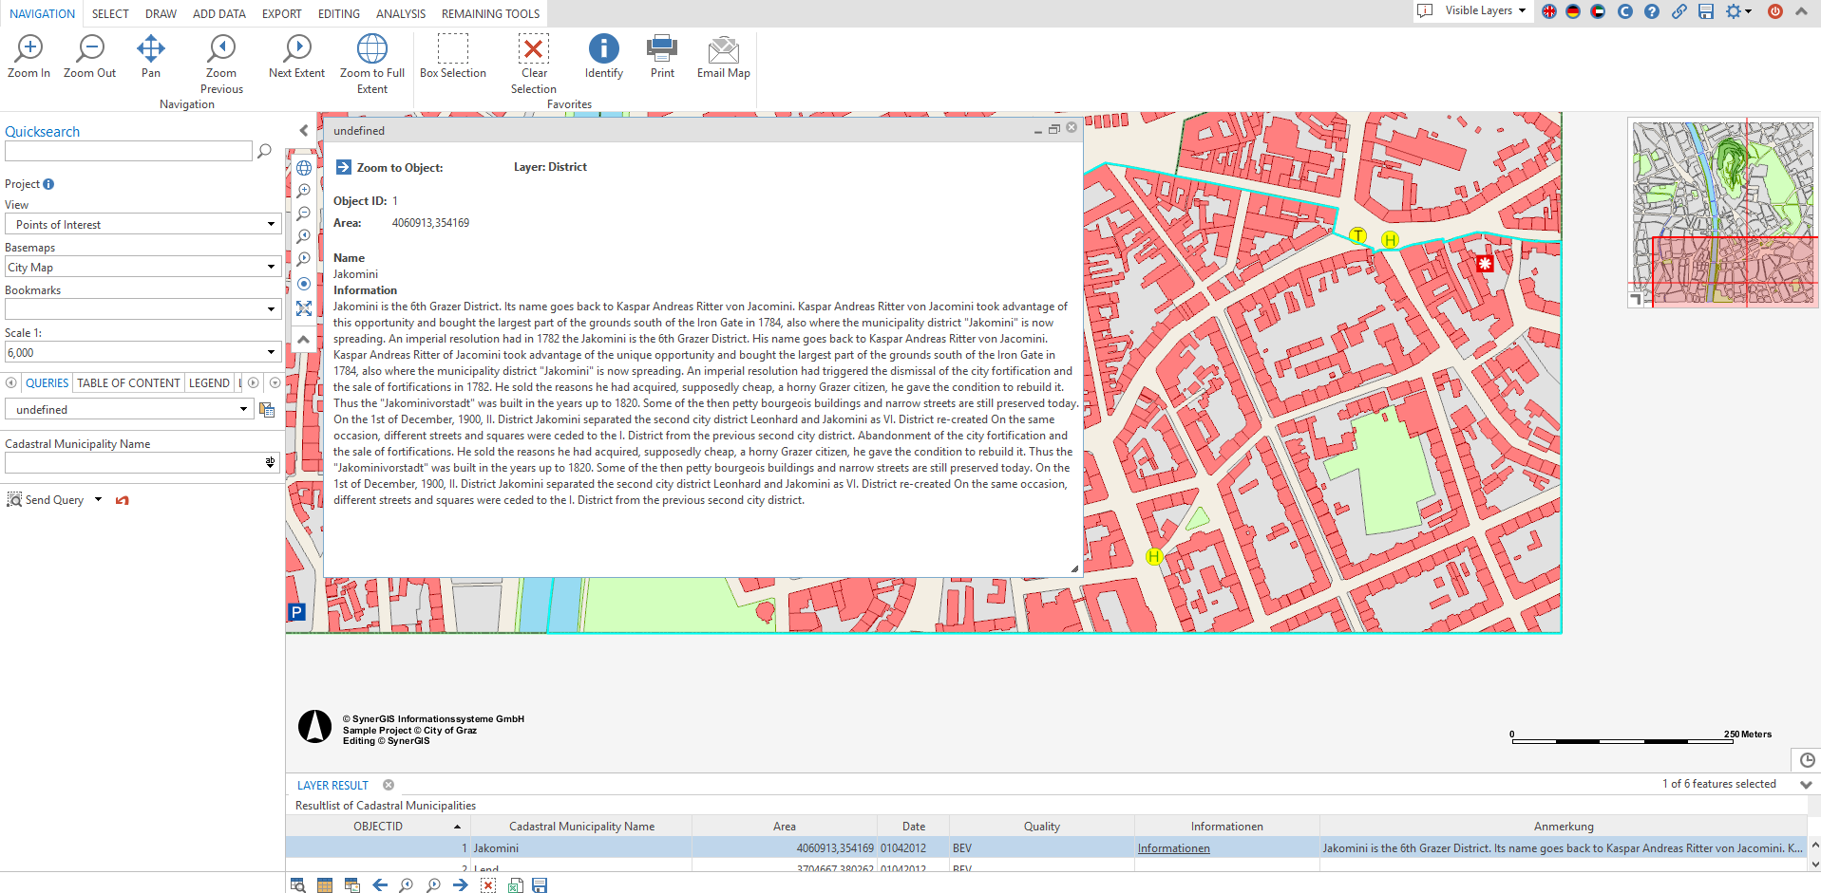Switch language with the German flag icon

click(x=1573, y=11)
